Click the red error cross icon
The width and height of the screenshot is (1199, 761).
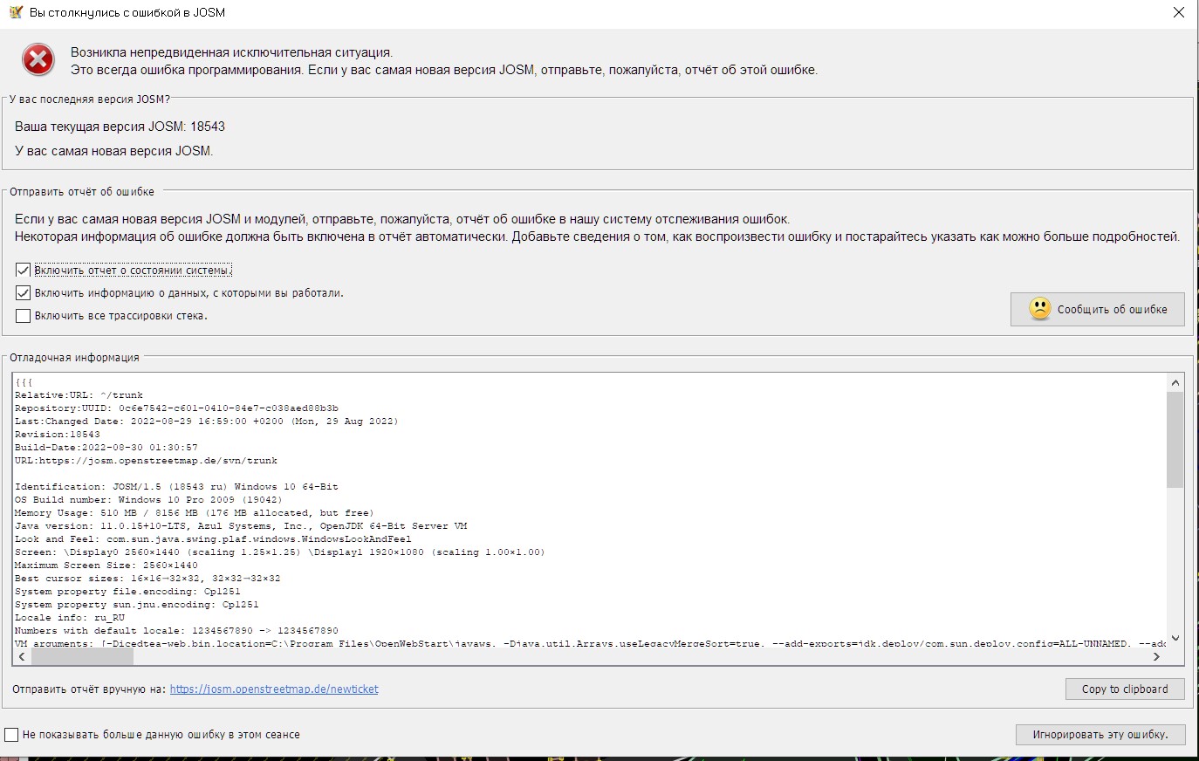(x=38, y=60)
